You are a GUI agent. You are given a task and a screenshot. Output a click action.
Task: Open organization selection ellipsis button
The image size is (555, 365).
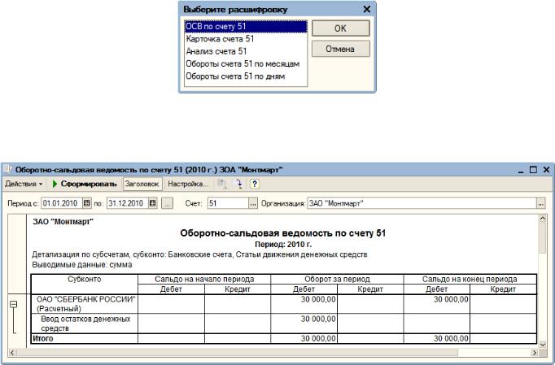[x=541, y=203]
